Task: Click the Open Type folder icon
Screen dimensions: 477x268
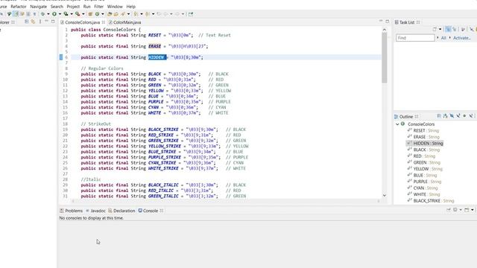Action: (109, 14)
